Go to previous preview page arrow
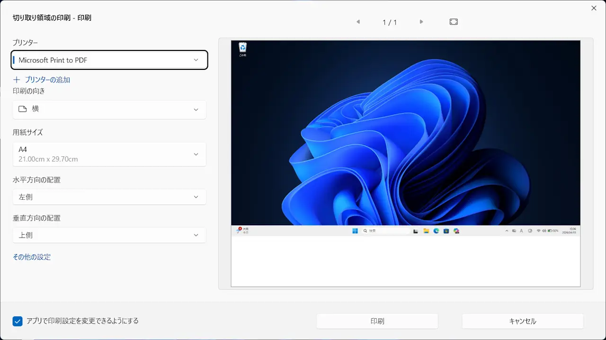The height and width of the screenshot is (340, 606). point(358,22)
